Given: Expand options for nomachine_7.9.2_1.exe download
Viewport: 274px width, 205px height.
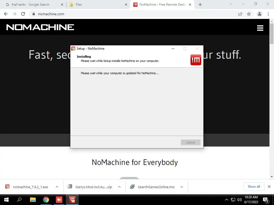Looking at the screenshot, I should pyautogui.click(x=57, y=187).
